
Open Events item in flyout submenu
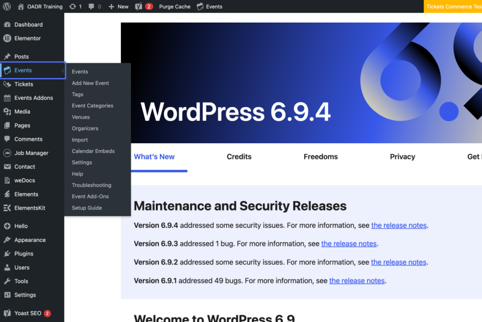pyautogui.click(x=80, y=71)
